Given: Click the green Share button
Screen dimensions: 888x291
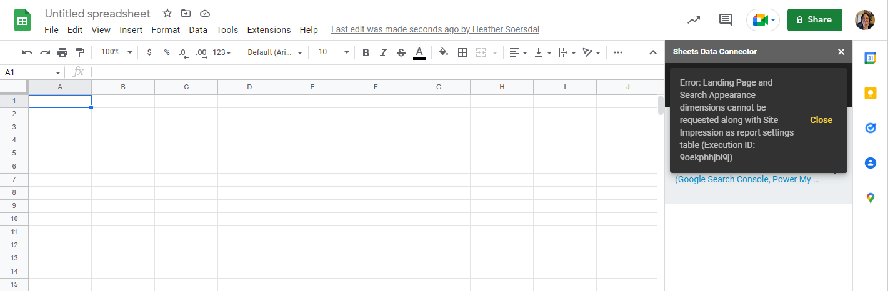Looking at the screenshot, I should click(x=814, y=20).
